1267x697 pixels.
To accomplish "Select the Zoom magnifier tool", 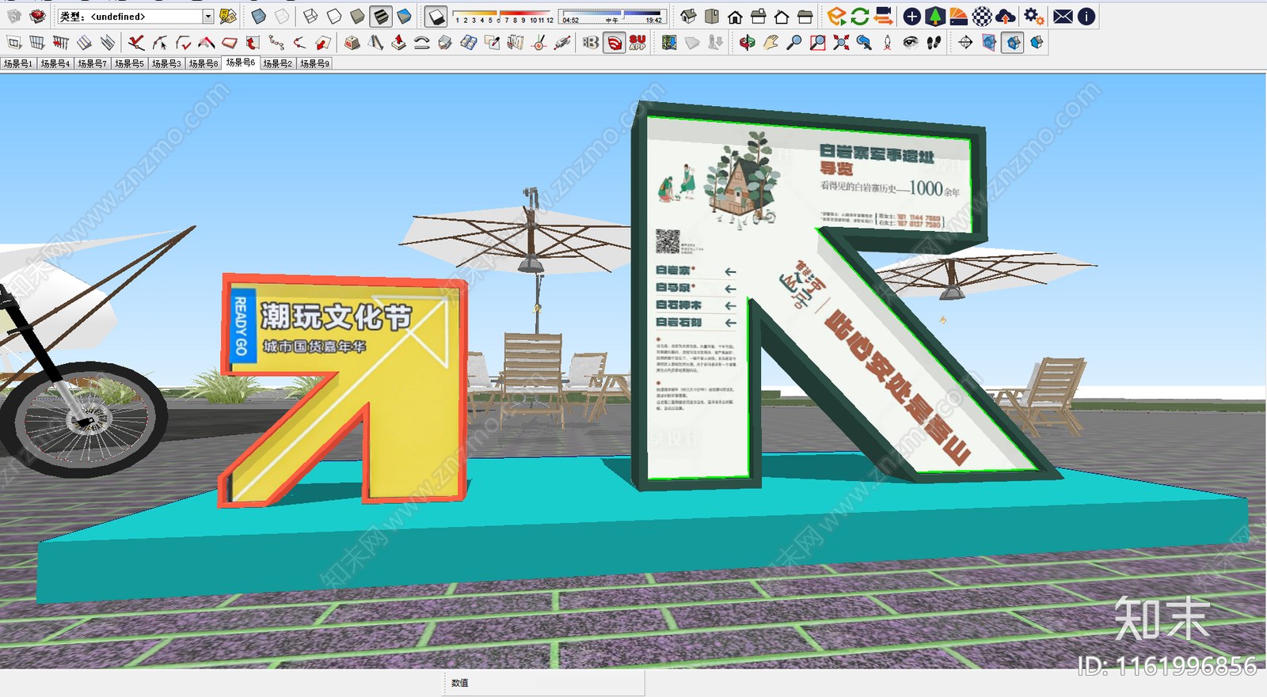I will (793, 43).
